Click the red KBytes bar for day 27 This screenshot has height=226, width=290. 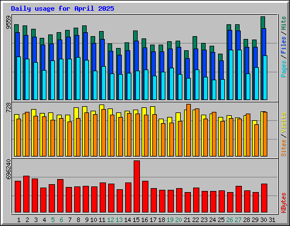pos(239,199)
